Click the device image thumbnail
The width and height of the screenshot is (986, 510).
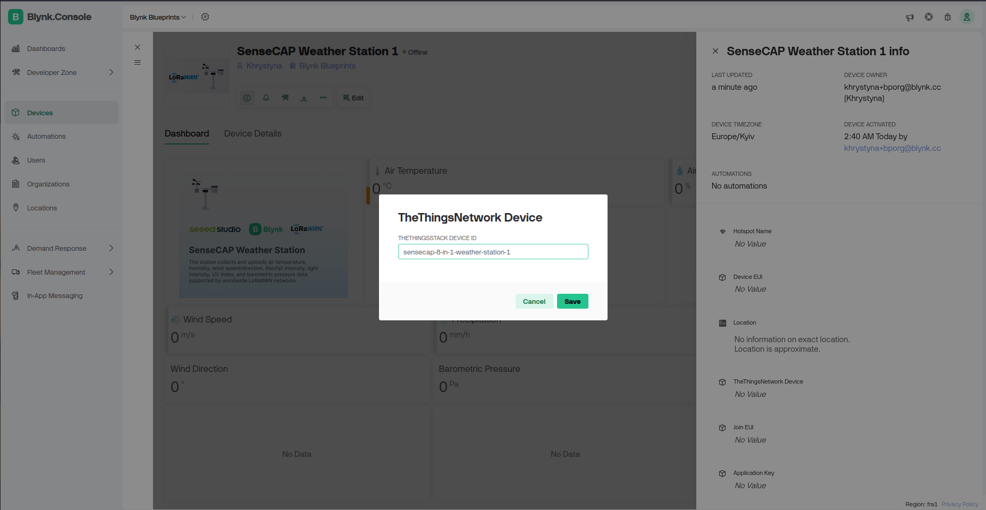tap(197, 75)
